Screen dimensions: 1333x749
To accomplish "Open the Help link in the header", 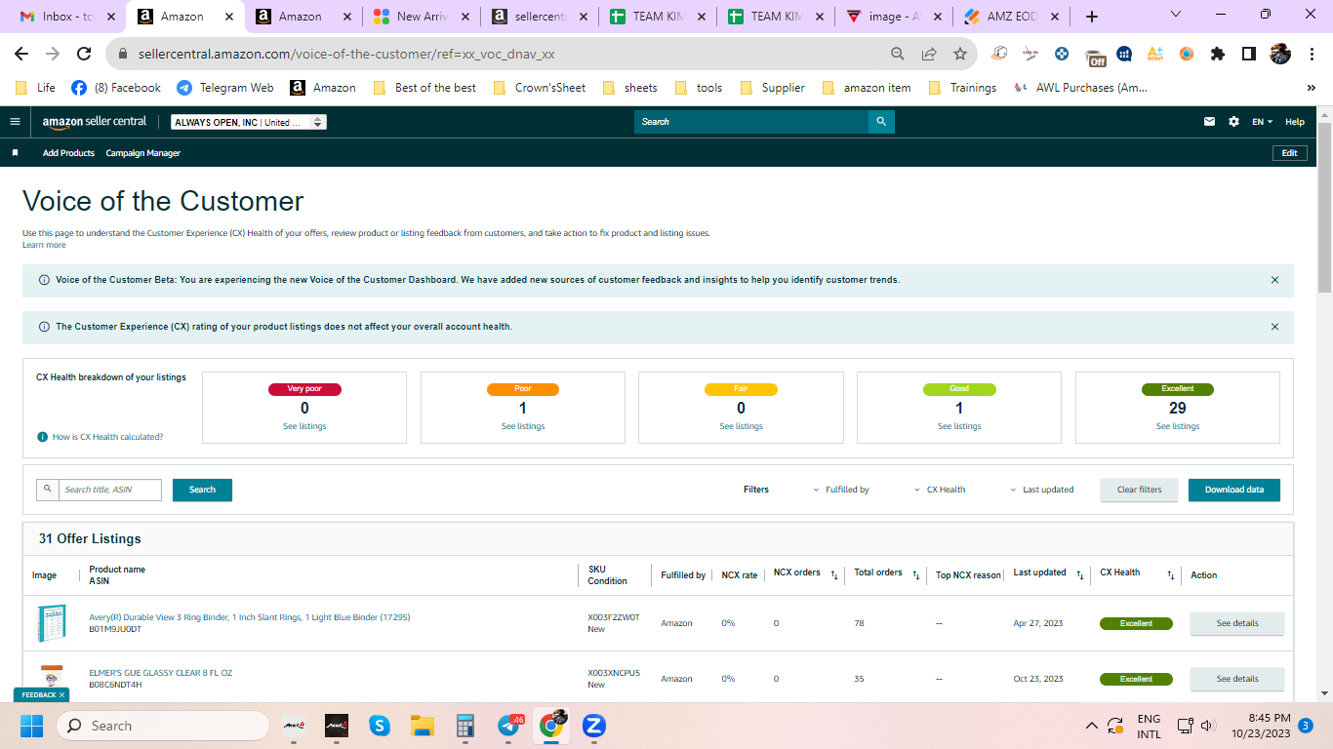I will point(1295,122).
